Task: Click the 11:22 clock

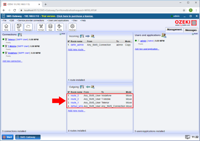Action: pos(195,137)
